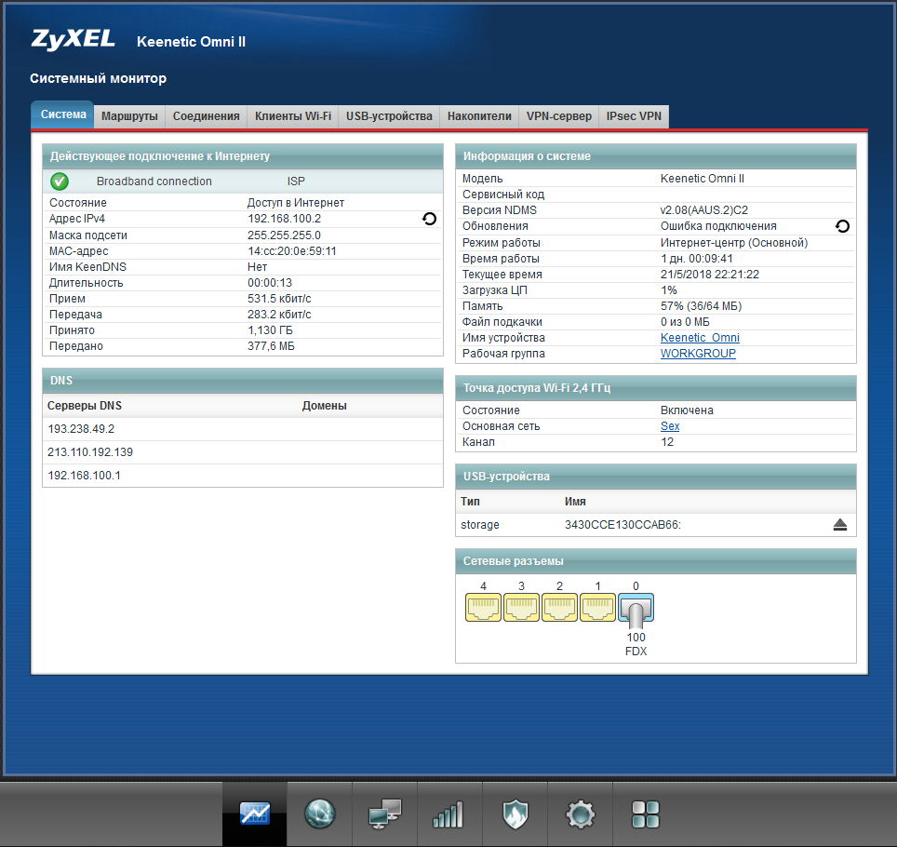Click the Интернет-центр (Основной) mode value
This screenshot has width=897, height=847.
734,243
